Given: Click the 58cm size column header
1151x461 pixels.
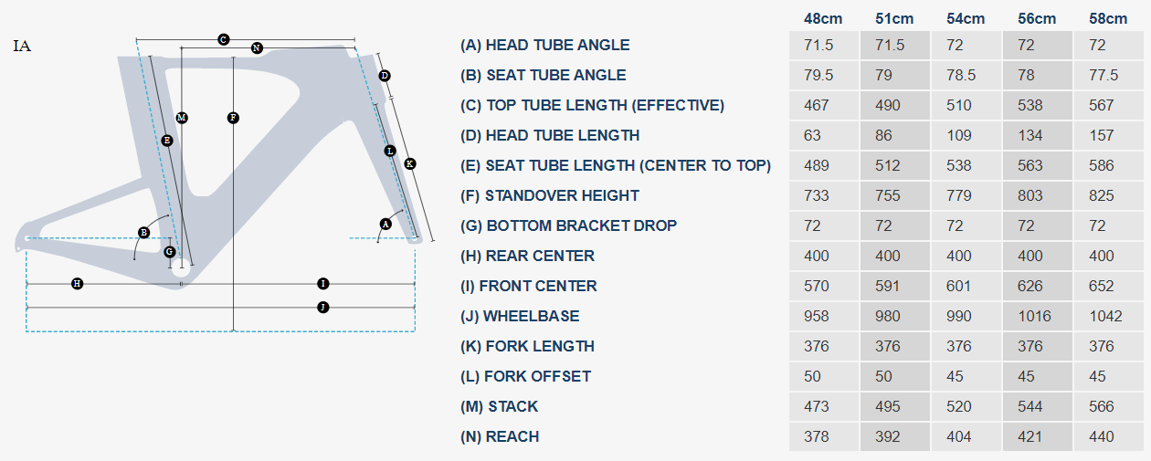Looking at the screenshot, I should pos(1108,18).
